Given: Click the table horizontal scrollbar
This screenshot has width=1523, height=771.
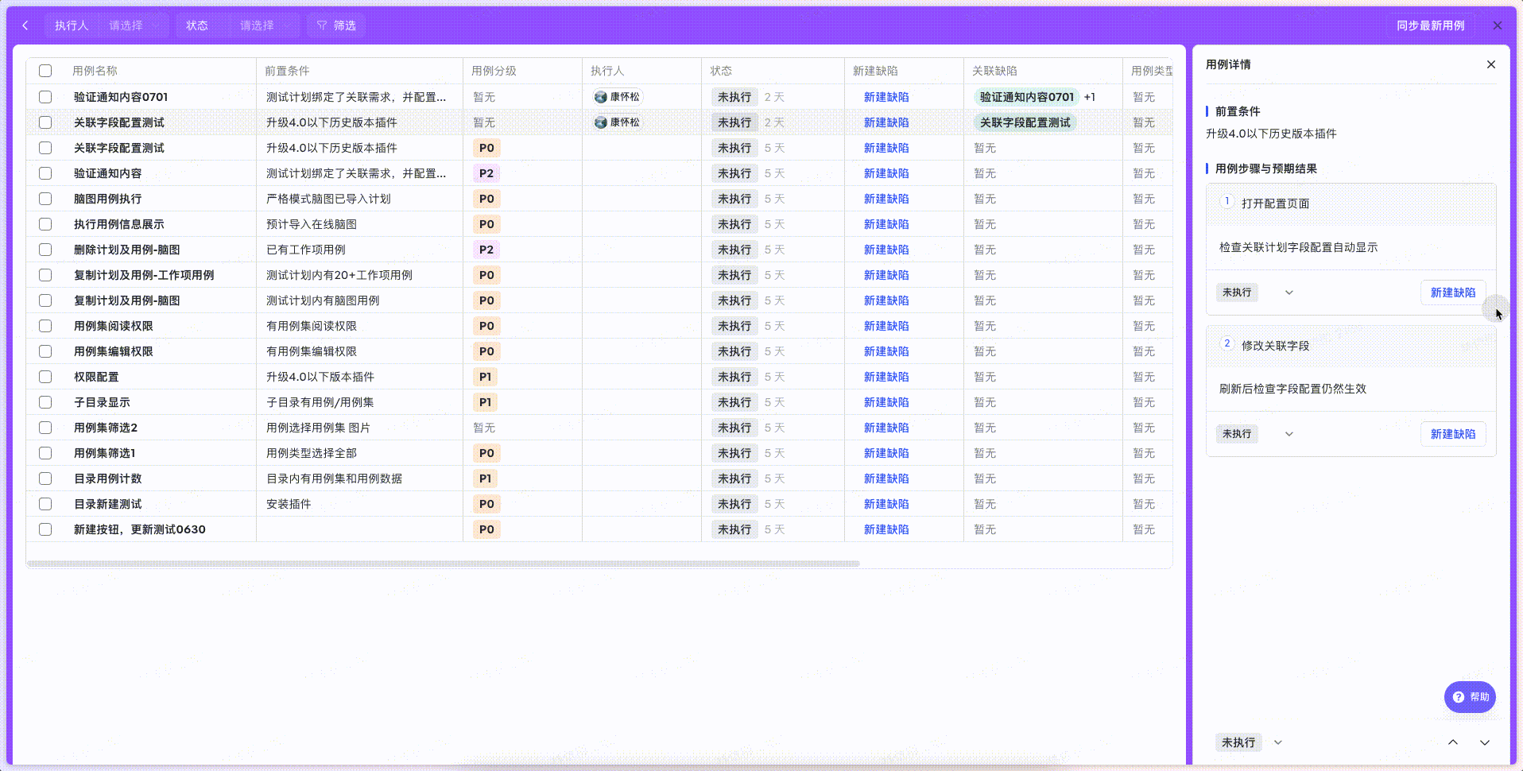Looking at the screenshot, I should (443, 564).
